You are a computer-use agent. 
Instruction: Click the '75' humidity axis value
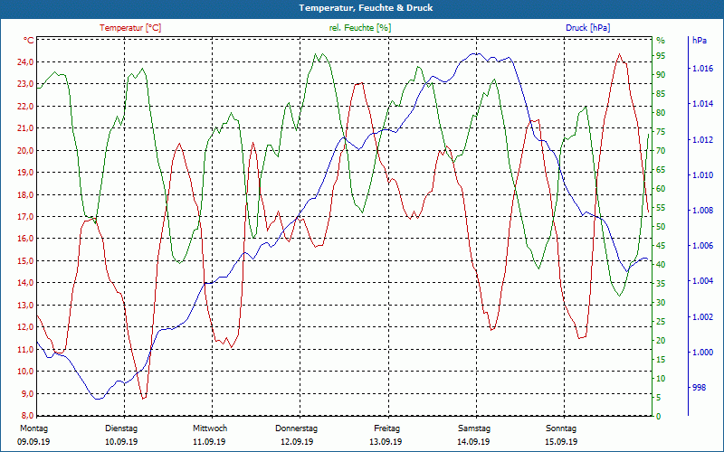click(661, 131)
